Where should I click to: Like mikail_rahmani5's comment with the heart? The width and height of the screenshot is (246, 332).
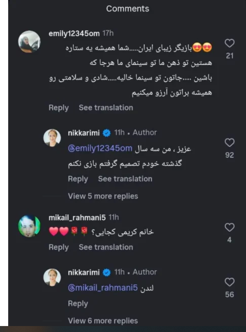(230, 227)
